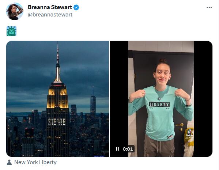Click the 0:01 video timestamp
This screenshot has height=170, width=219.
click(128, 149)
